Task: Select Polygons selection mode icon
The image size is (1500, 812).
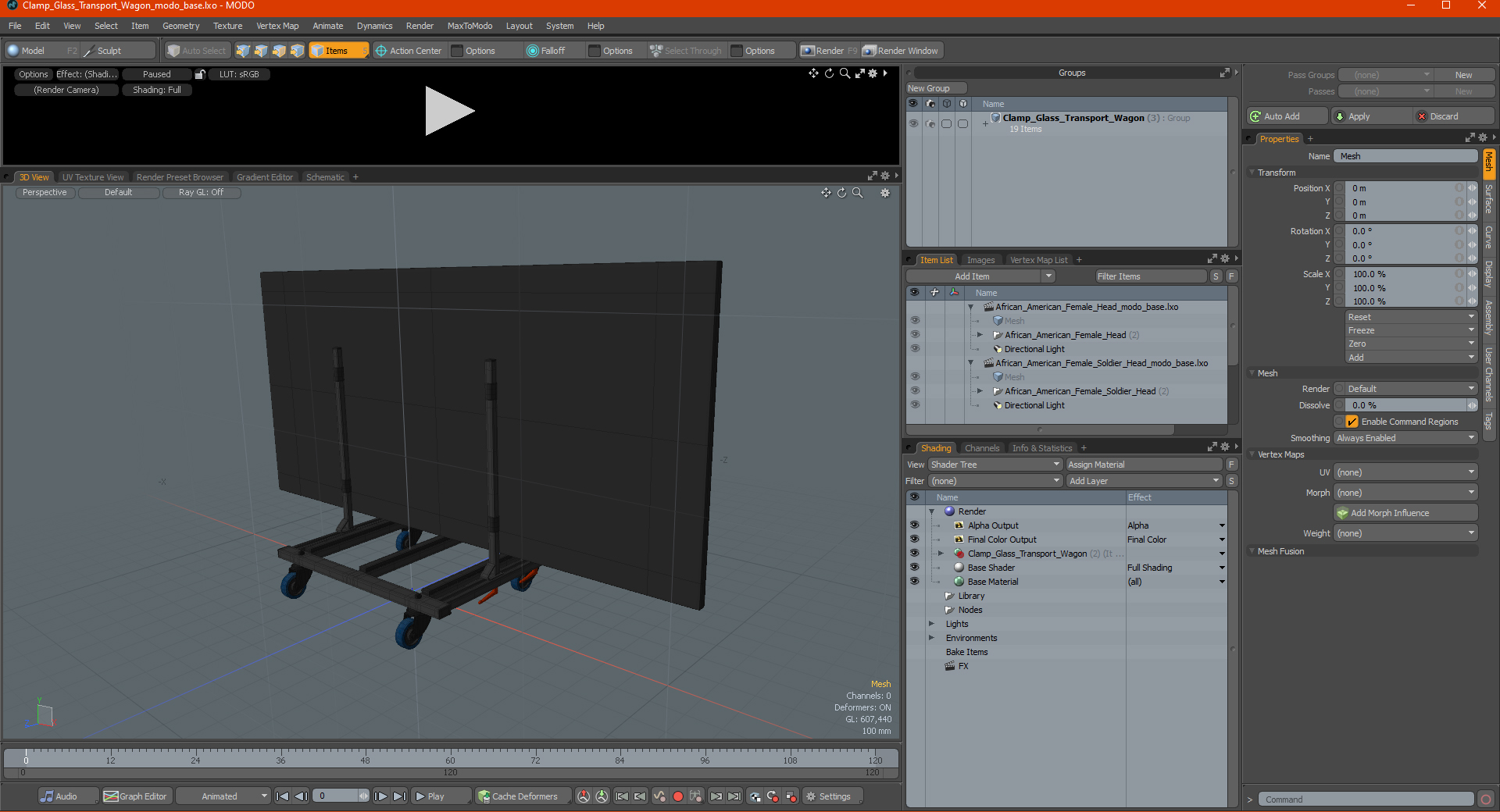Action: coord(279,51)
